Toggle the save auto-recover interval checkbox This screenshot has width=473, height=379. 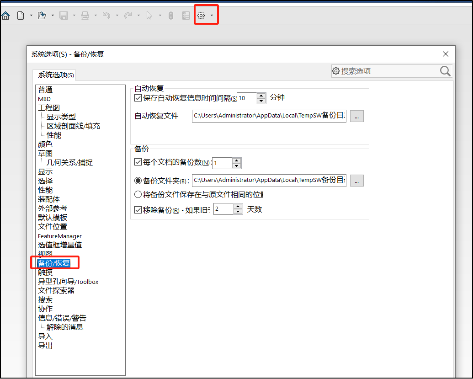138,98
